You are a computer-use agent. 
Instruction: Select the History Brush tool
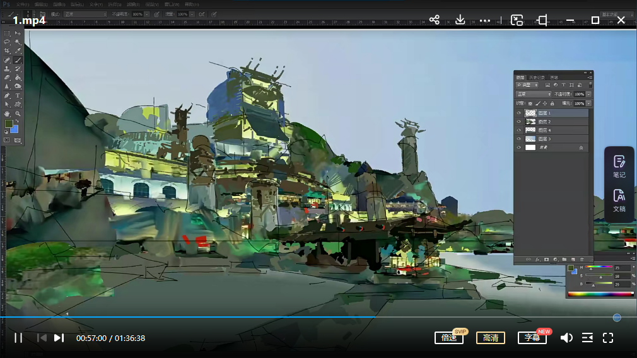18,69
